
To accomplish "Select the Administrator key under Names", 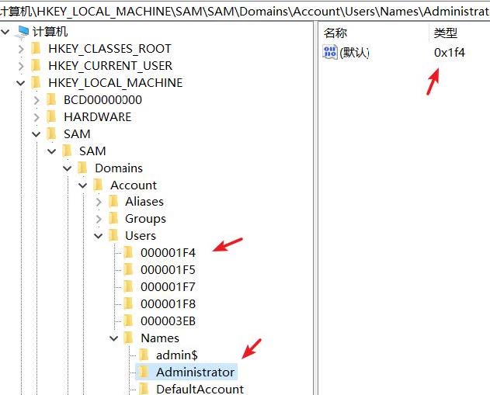I will (x=195, y=372).
